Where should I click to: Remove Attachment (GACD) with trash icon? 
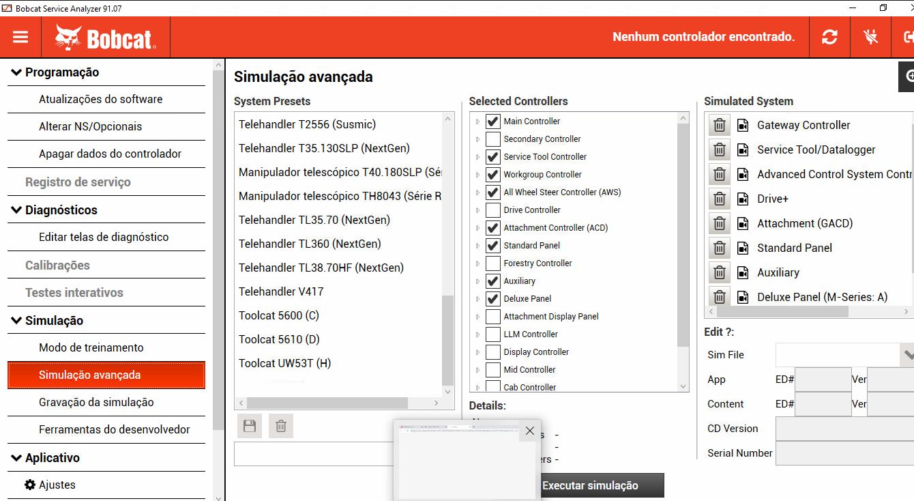pos(720,223)
